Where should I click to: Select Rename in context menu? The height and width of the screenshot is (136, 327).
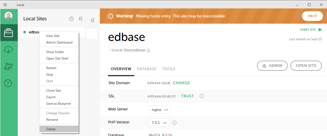[59, 120]
